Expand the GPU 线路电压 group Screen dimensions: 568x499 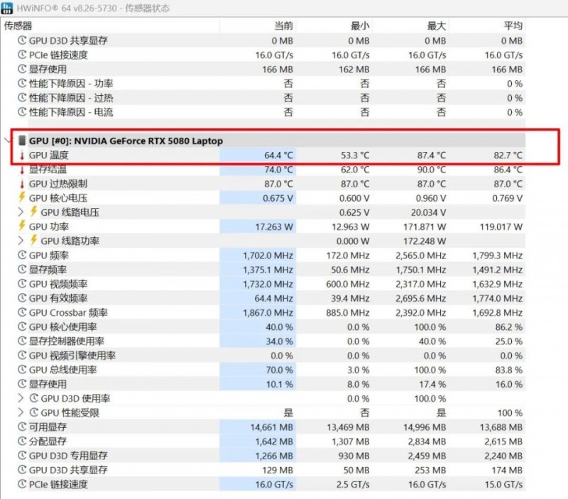[x=21, y=212]
